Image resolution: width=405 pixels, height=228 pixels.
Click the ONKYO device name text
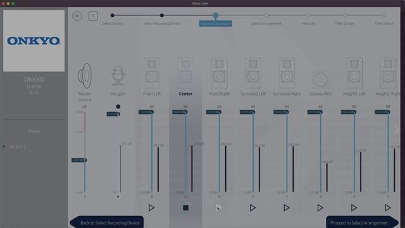34,79
